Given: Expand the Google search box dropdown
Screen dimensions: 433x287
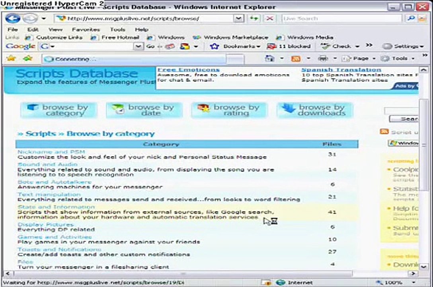Looking at the screenshot, I should (138, 46).
